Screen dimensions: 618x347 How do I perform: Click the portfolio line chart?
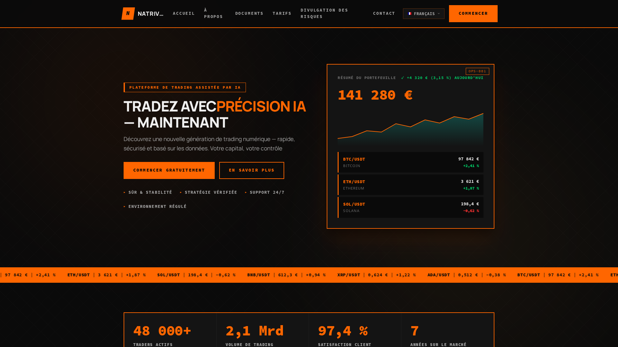tap(410, 130)
